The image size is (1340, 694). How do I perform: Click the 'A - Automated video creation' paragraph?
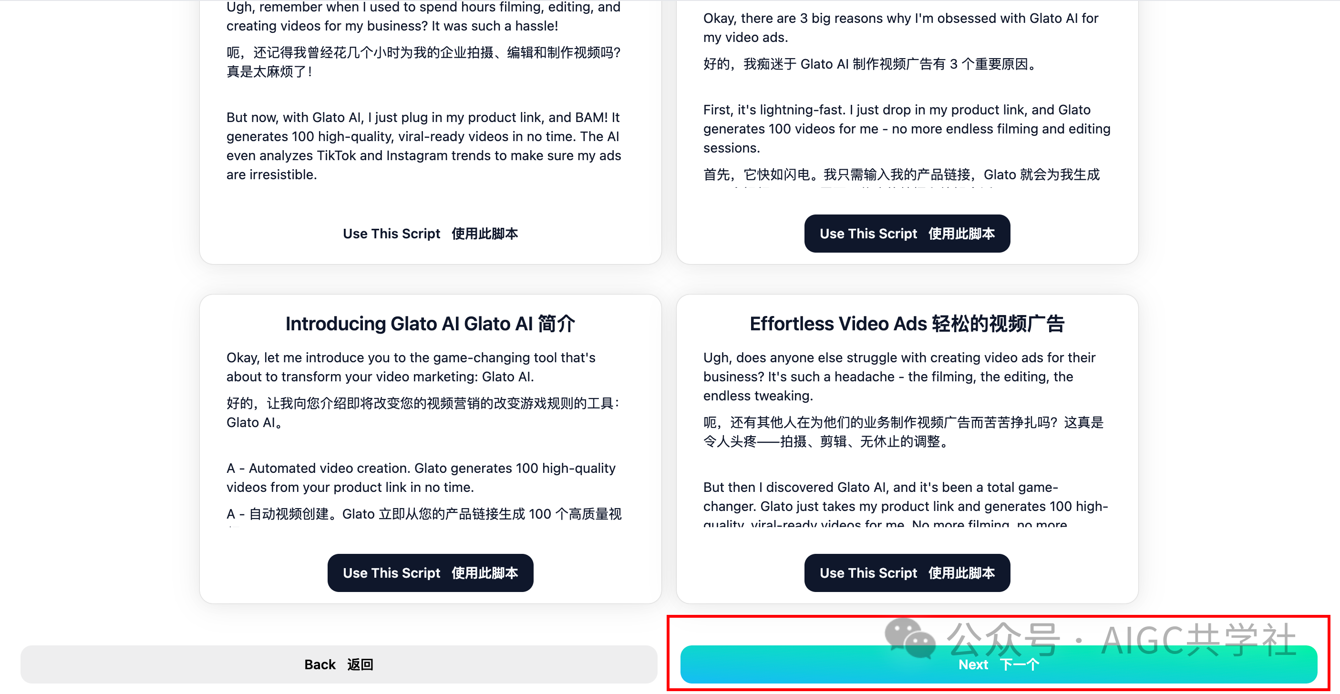click(x=420, y=478)
